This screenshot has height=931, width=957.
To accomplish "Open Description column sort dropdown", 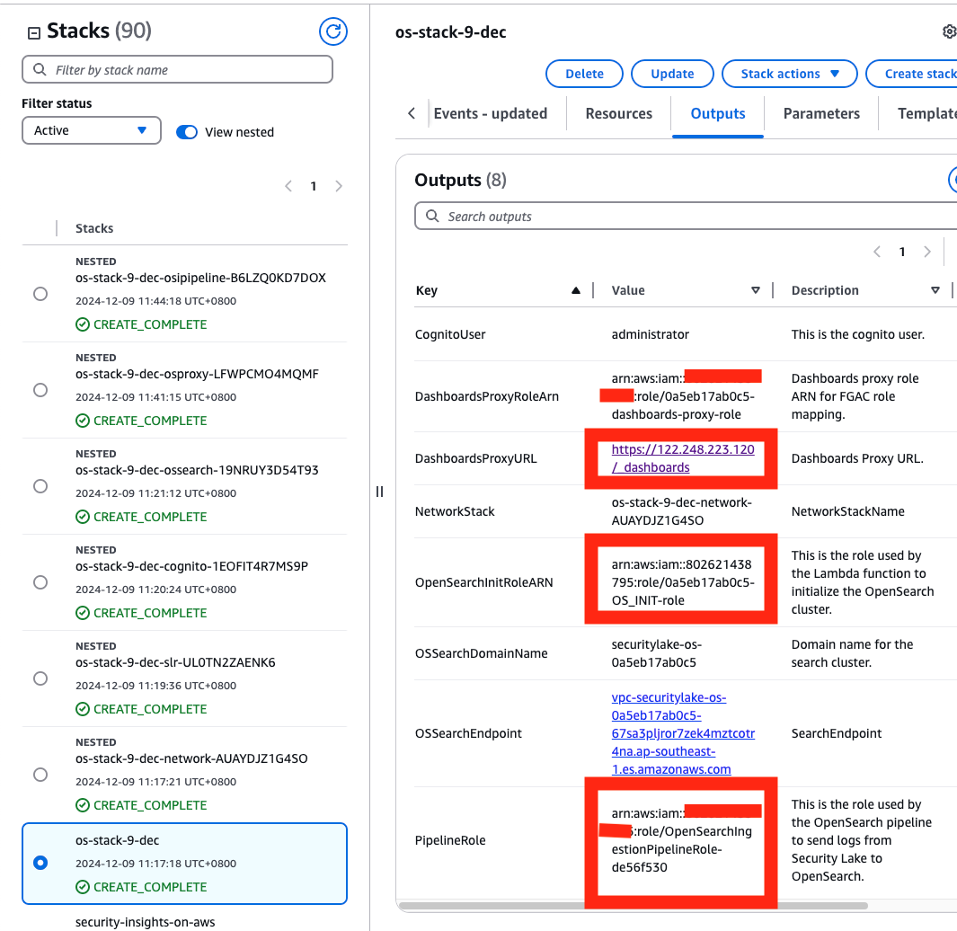I will [935, 290].
